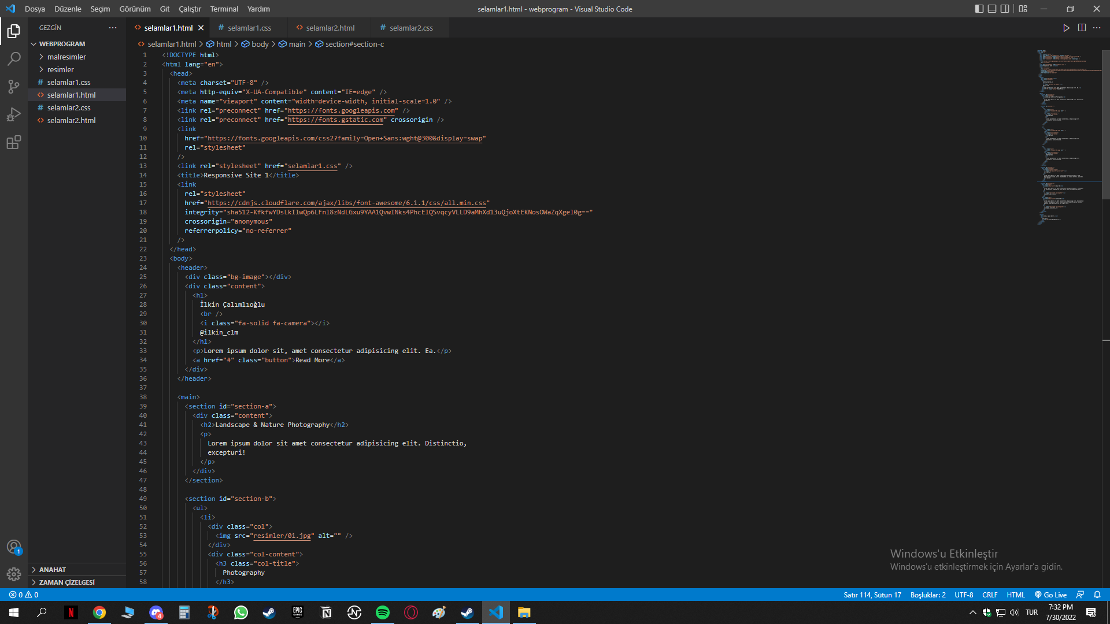Click the Satır 114, Sütun 17 position
Screen dimensions: 1110x624
[872, 595]
